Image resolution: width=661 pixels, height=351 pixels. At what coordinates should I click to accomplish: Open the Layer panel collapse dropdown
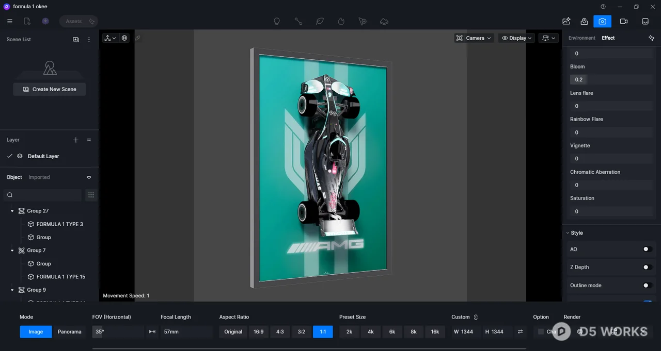(x=89, y=140)
